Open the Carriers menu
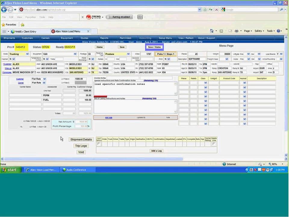 pyautogui.click(x=45, y=38)
